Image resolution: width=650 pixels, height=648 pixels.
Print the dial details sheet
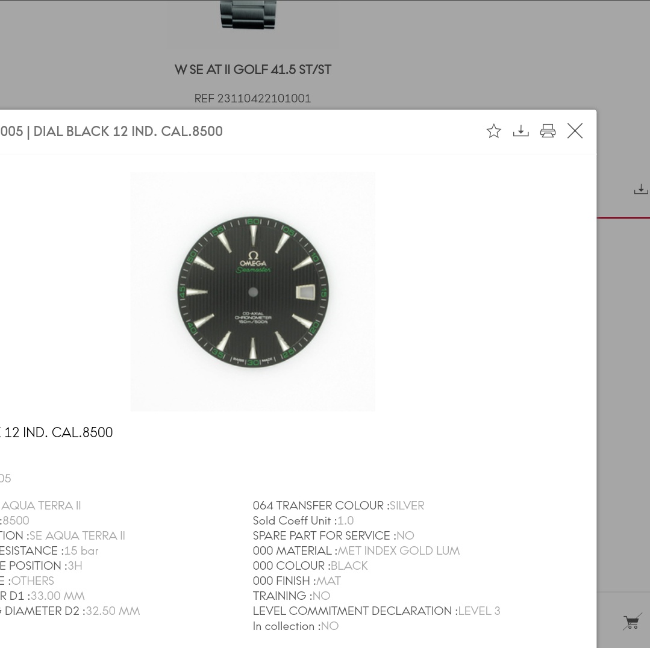(x=548, y=131)
